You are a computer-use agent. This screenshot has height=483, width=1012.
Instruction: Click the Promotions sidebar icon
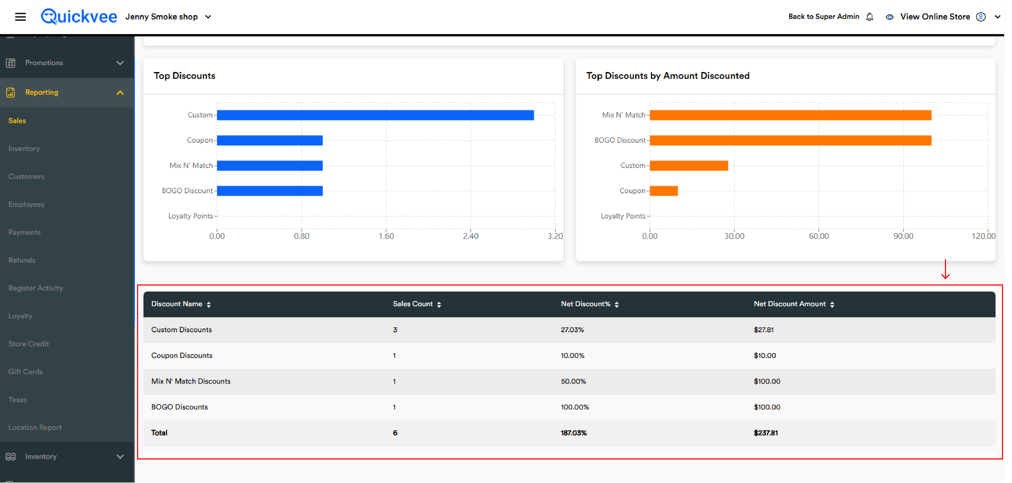pyautogui.click(x=11, y=63)
